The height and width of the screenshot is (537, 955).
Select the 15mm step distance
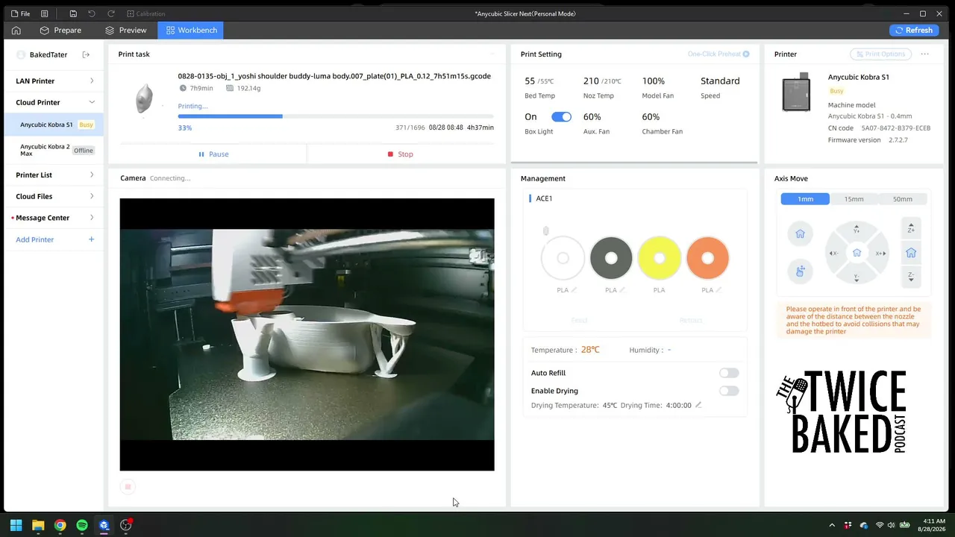click(x=854, y=199)
